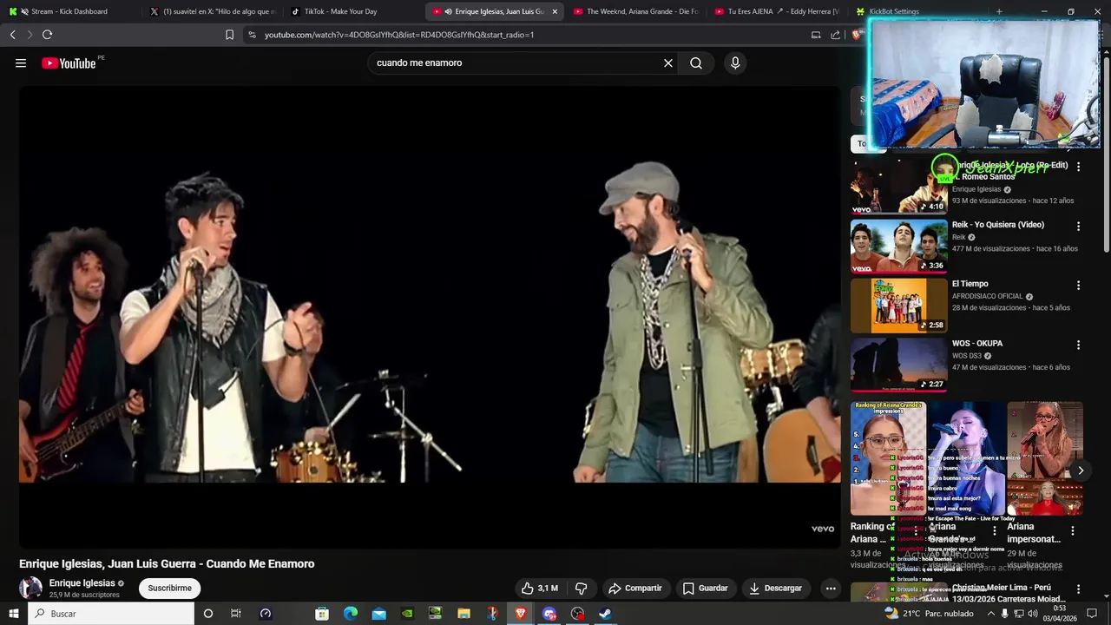The width and height of the screenshot is (1111, 625).
Task: Switch to TikTok - Make Your Day tab
Action: point(352,11)
